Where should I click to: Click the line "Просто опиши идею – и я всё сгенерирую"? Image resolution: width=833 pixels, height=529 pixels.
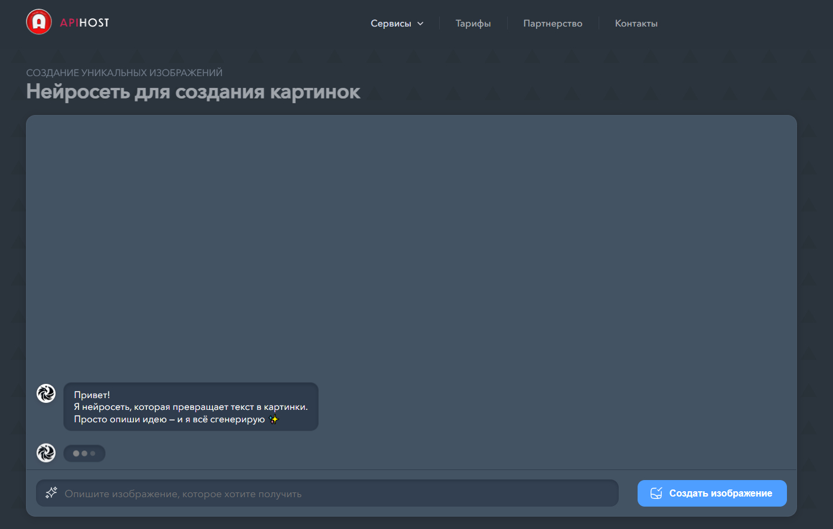pos(169,419)
